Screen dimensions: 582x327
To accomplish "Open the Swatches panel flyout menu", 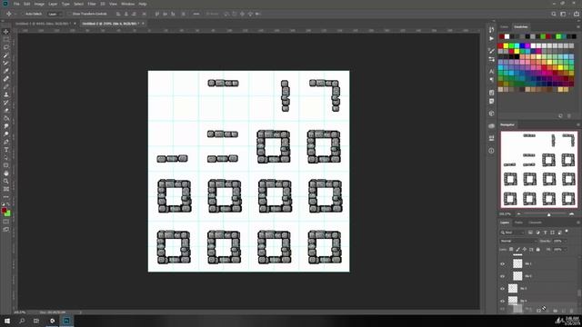I will 578,26.
